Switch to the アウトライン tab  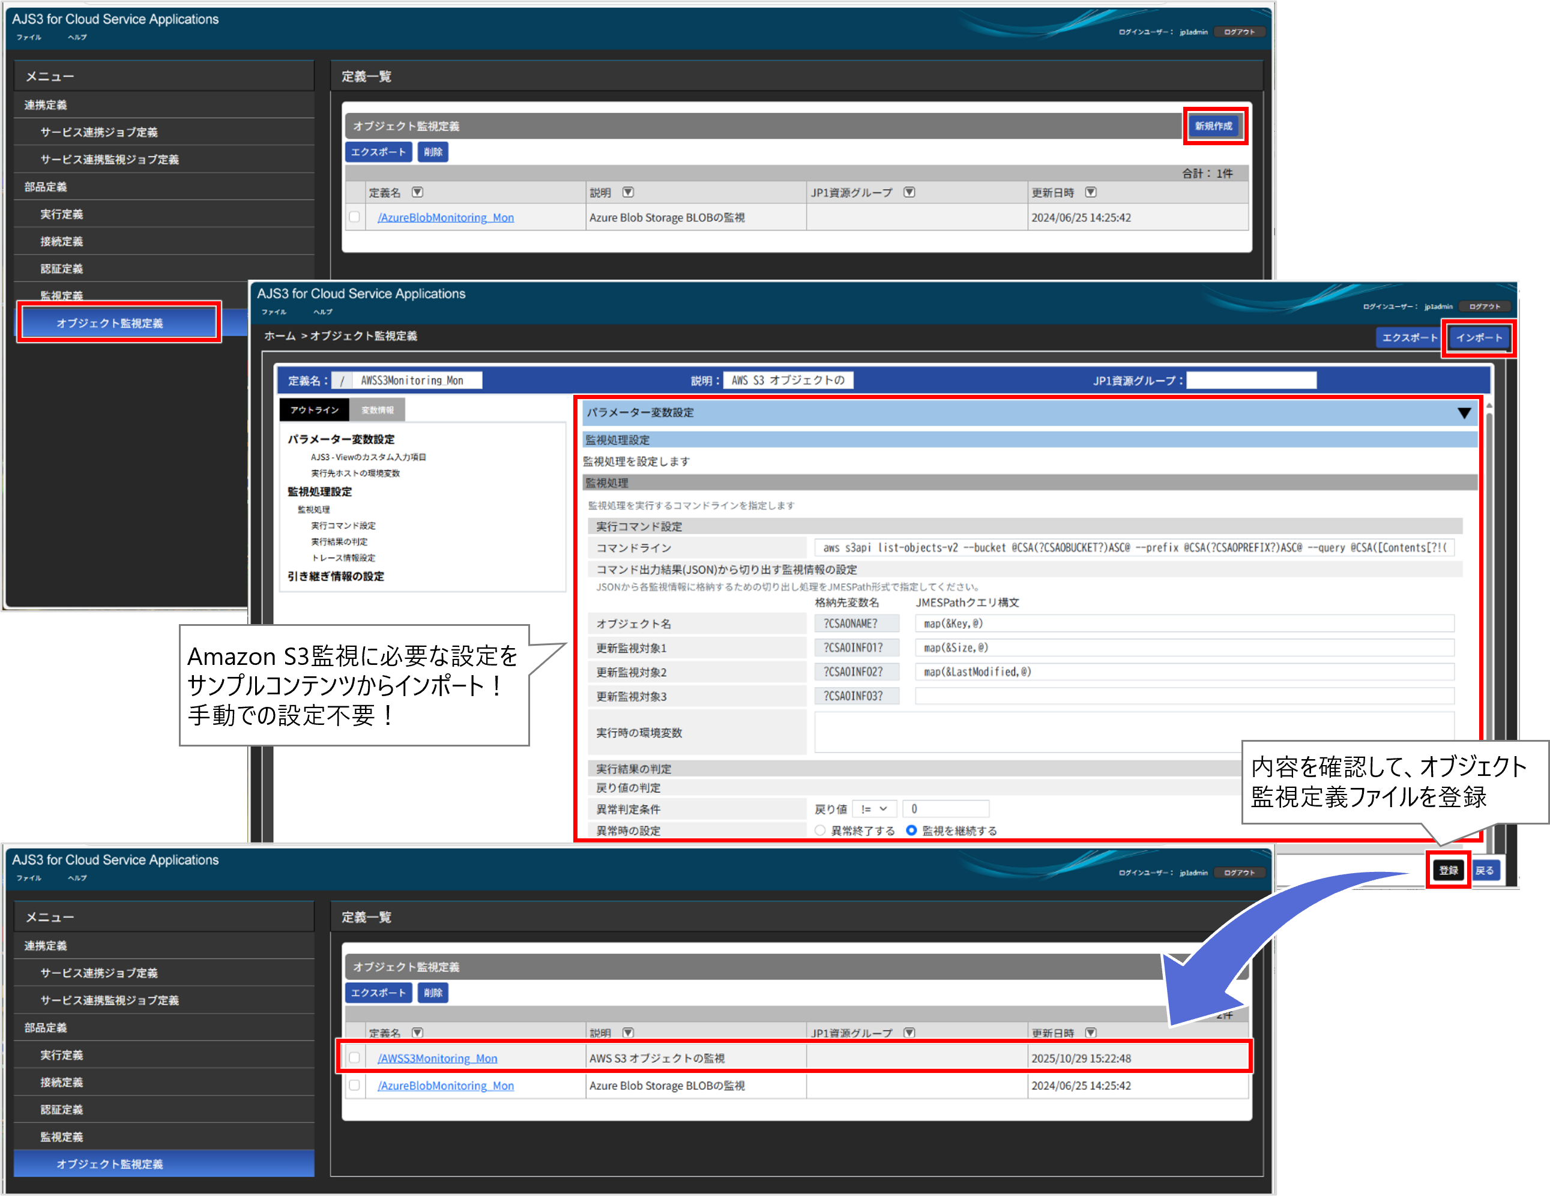pos(315,410)
